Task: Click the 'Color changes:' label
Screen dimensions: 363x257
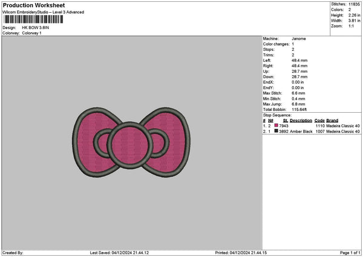Action: pos(276,44)
